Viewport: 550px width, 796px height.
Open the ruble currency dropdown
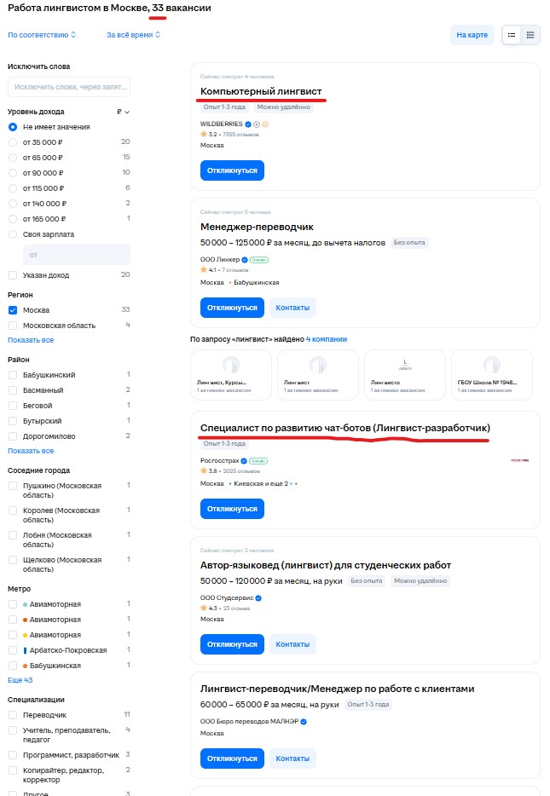coord(123,112)
